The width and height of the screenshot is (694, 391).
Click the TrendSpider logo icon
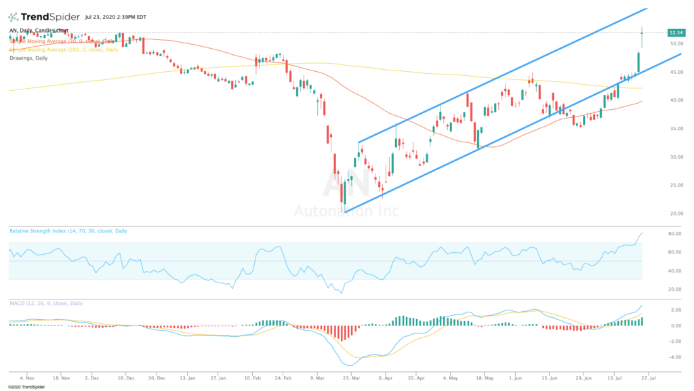[x=14, y=17]
